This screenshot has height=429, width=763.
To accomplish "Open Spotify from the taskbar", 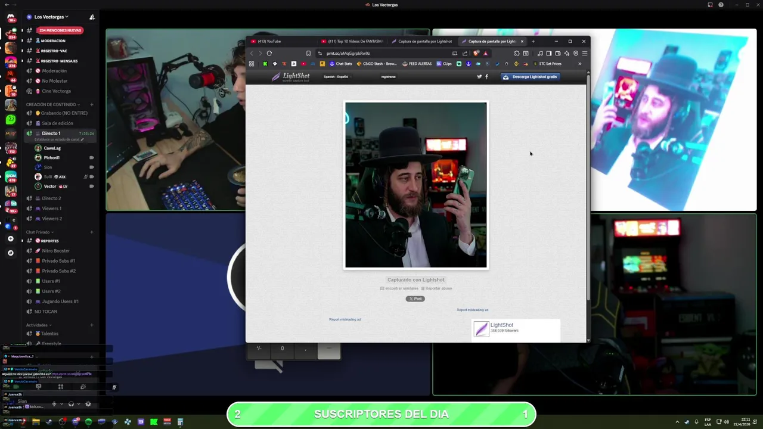I will click(x=88, y=422).
